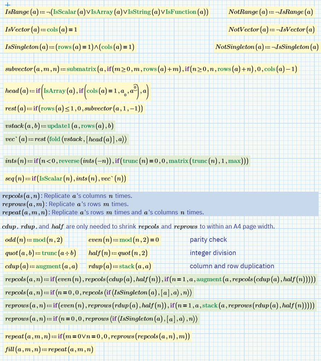321x361 pixels.
Task: Select the repeat(a,m,n) definition region
Action: [x=98, y=336]
